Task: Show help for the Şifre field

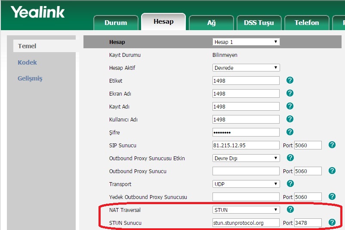Action: pos(290,132)
